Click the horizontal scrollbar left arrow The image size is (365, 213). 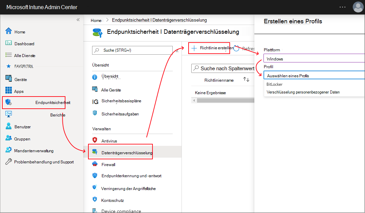(194, 101)
